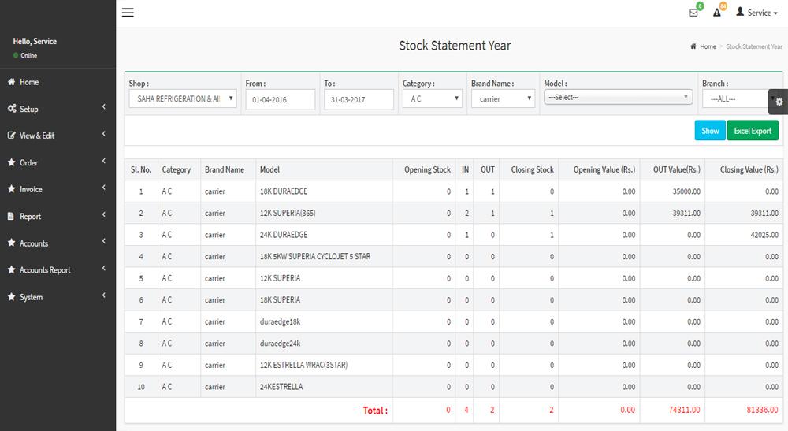The image size is (788, 431).
Task: Open the Report sidebar menu
Action: click(58, 216)
